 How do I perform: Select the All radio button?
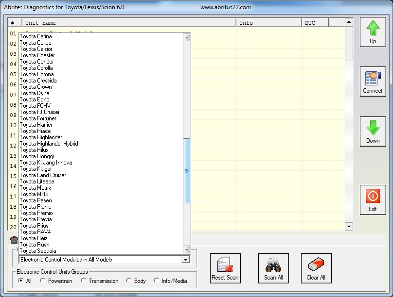20,280
